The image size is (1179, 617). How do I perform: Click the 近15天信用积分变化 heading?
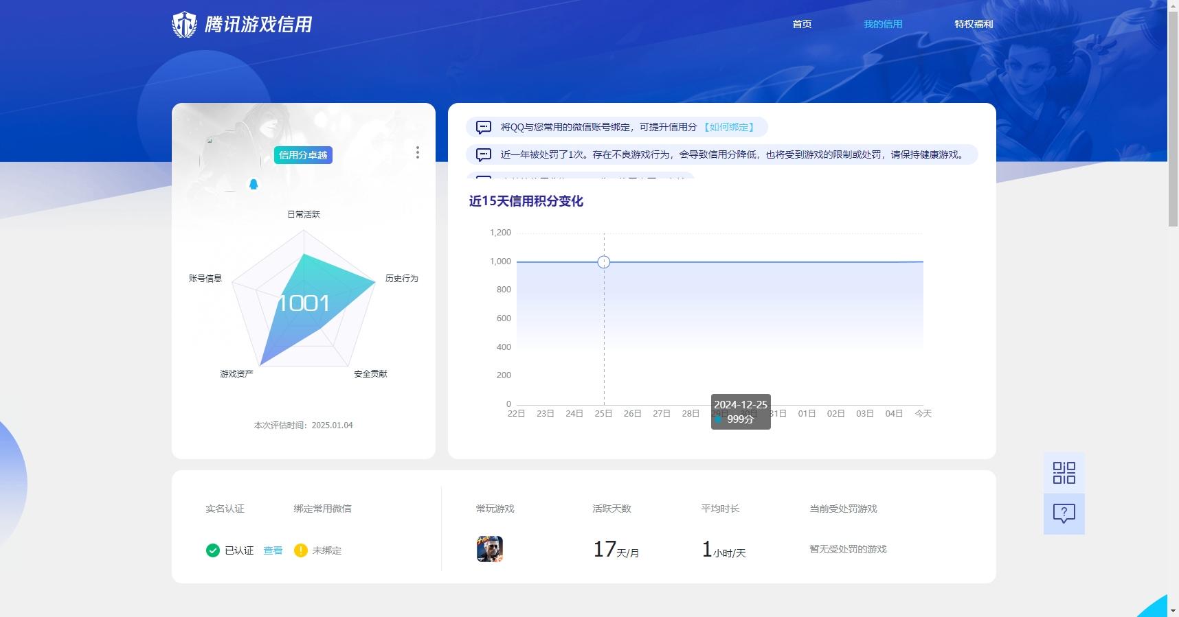(x=526, y=201)
